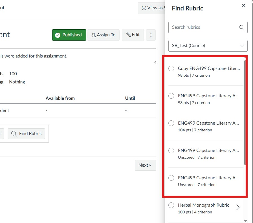Select the Copy ENG499 Capstone rubric radio
The width and height of the screenshot is (253, 223).
171,69
